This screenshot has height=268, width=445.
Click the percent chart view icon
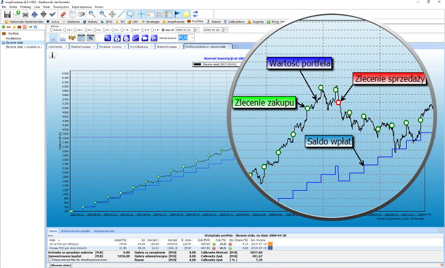(107, 38)
